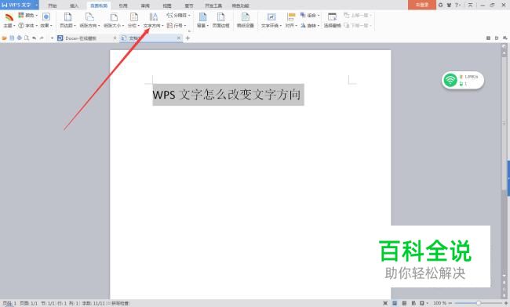The image size is (510, 307).
Task: Click the Align (对齐) icon
Action: (x=291, y=17)
